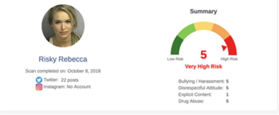
Task: Click the Drug Abuse score row
Action: (x=203, y=101)
